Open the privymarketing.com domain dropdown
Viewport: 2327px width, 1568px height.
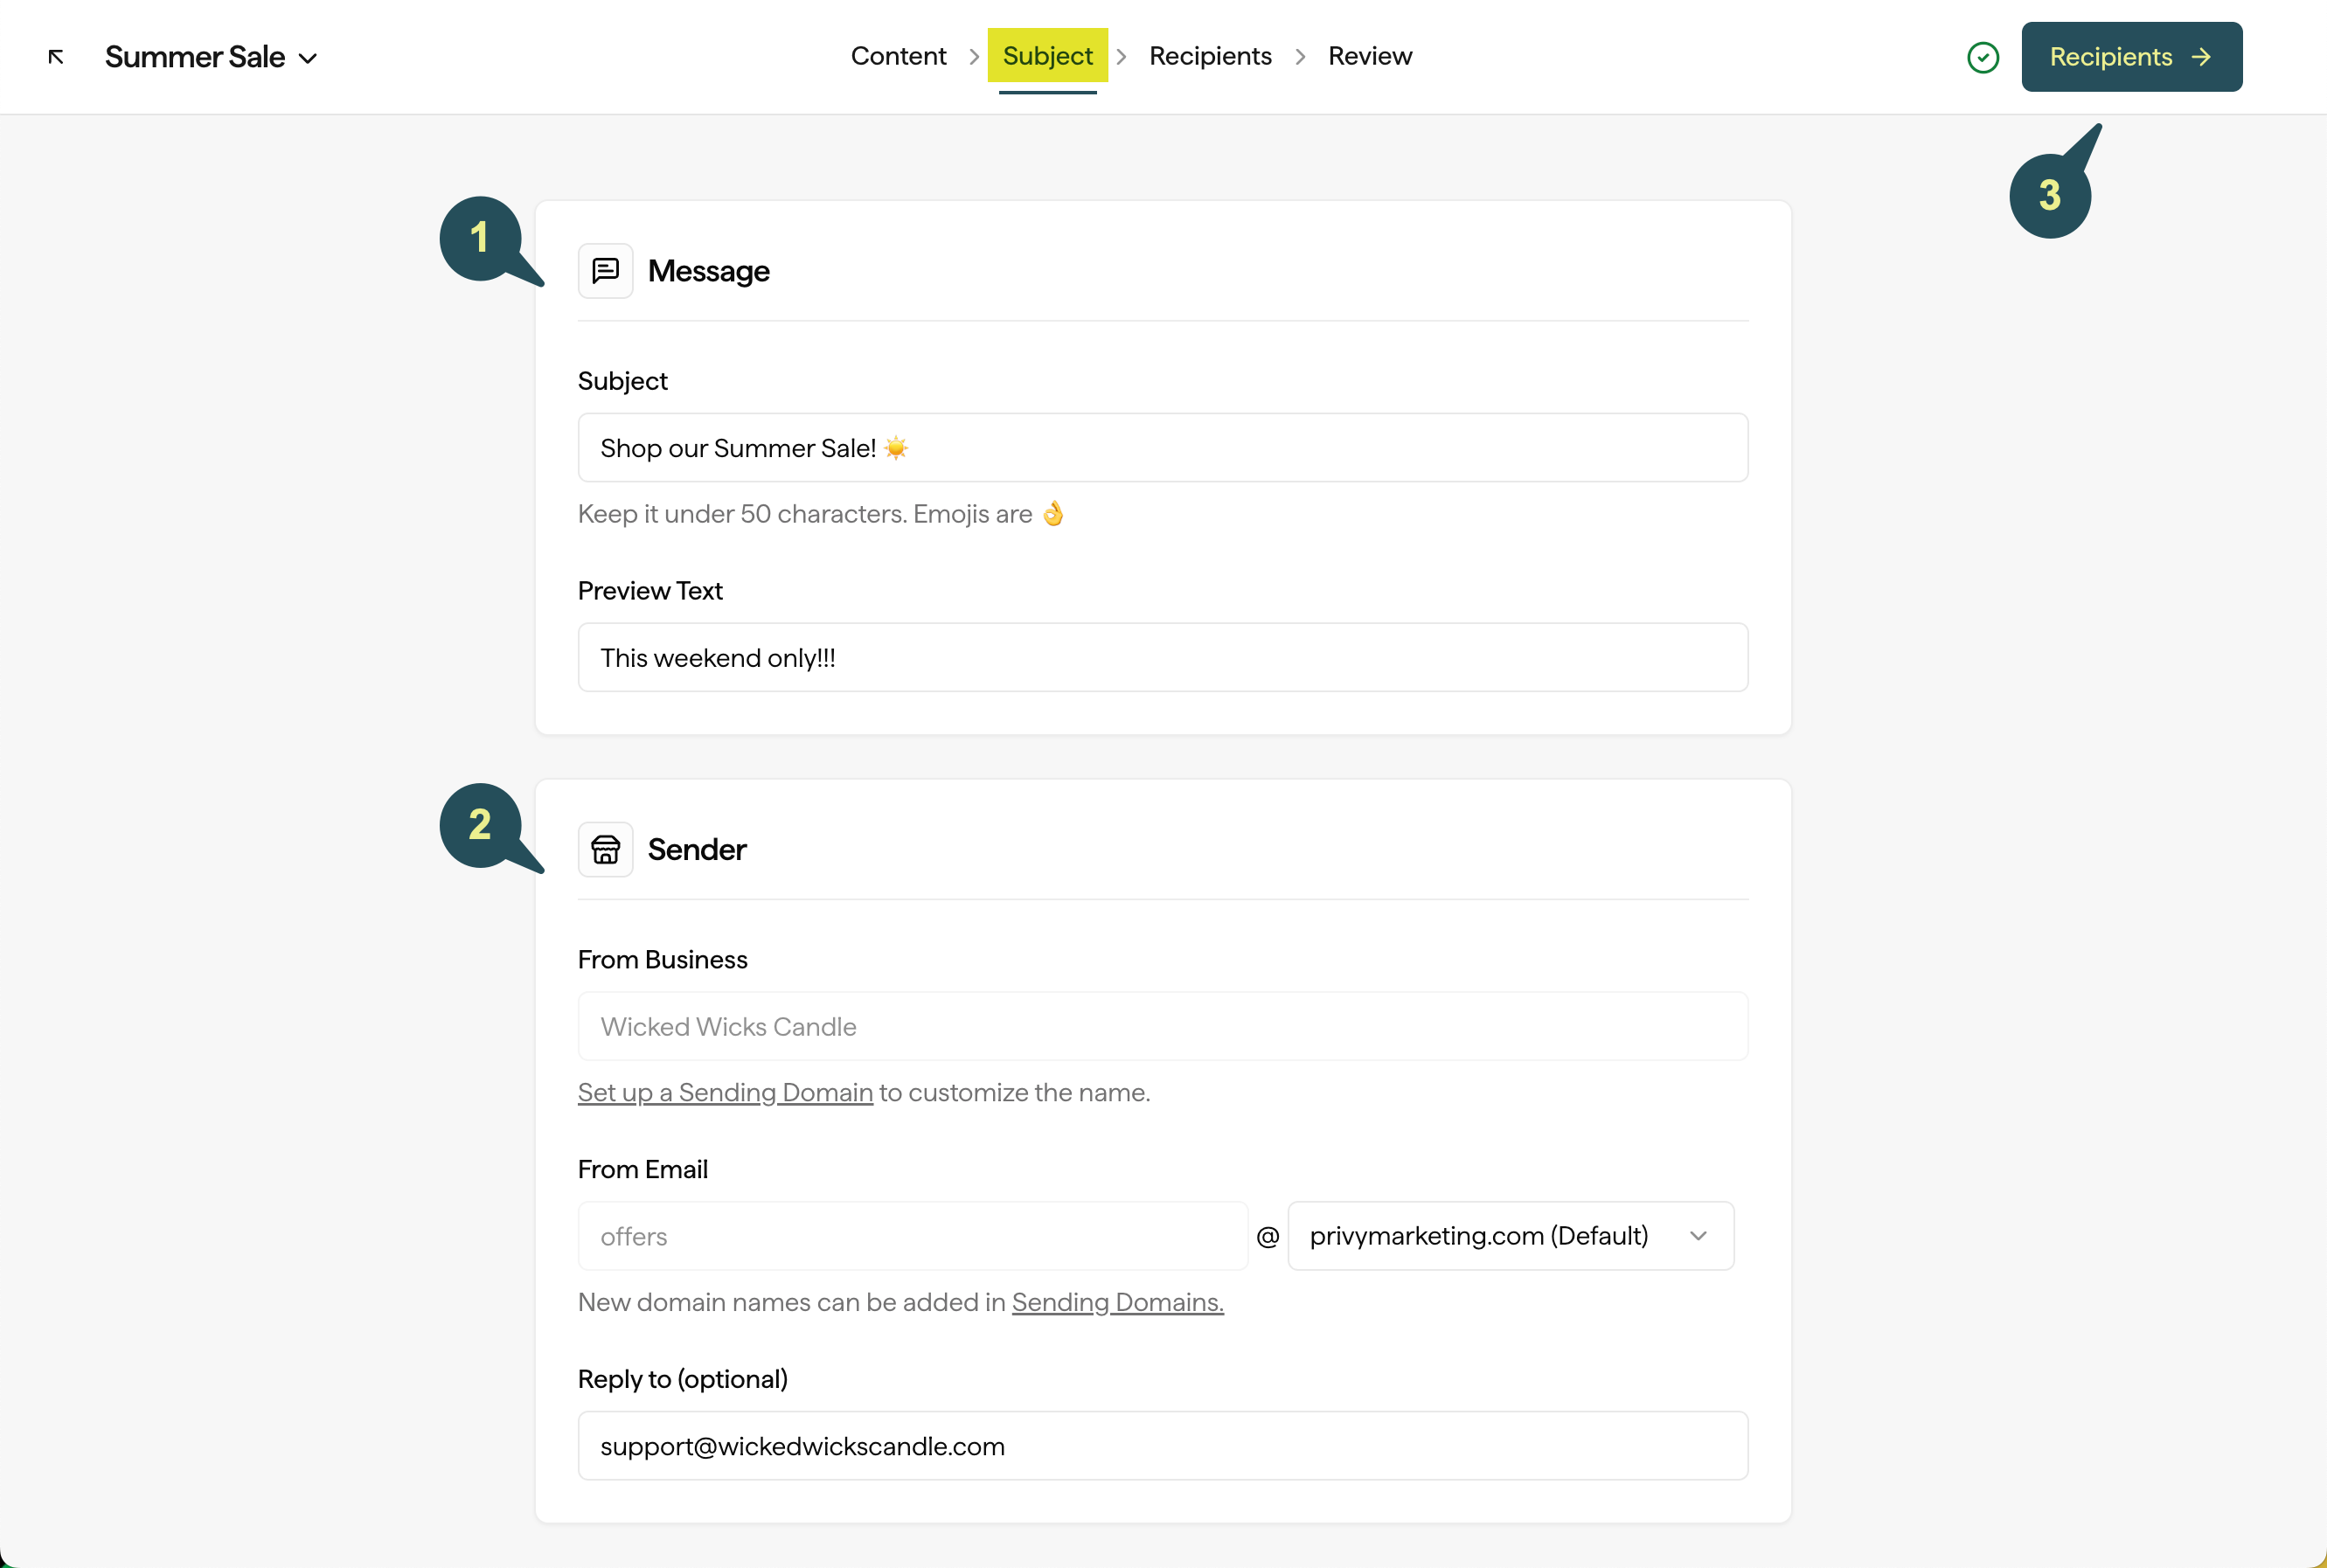(1510, 1236)
